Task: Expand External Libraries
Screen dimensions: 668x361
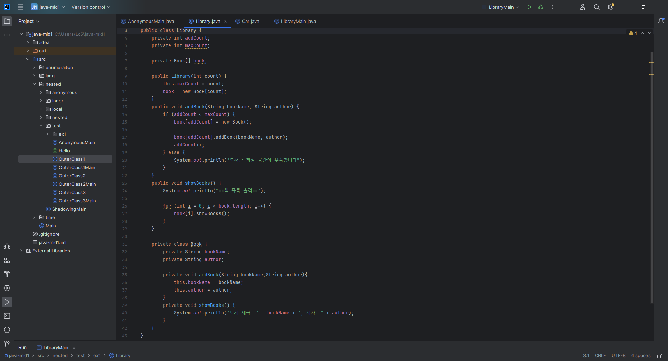Action: (x=21, y=251)
